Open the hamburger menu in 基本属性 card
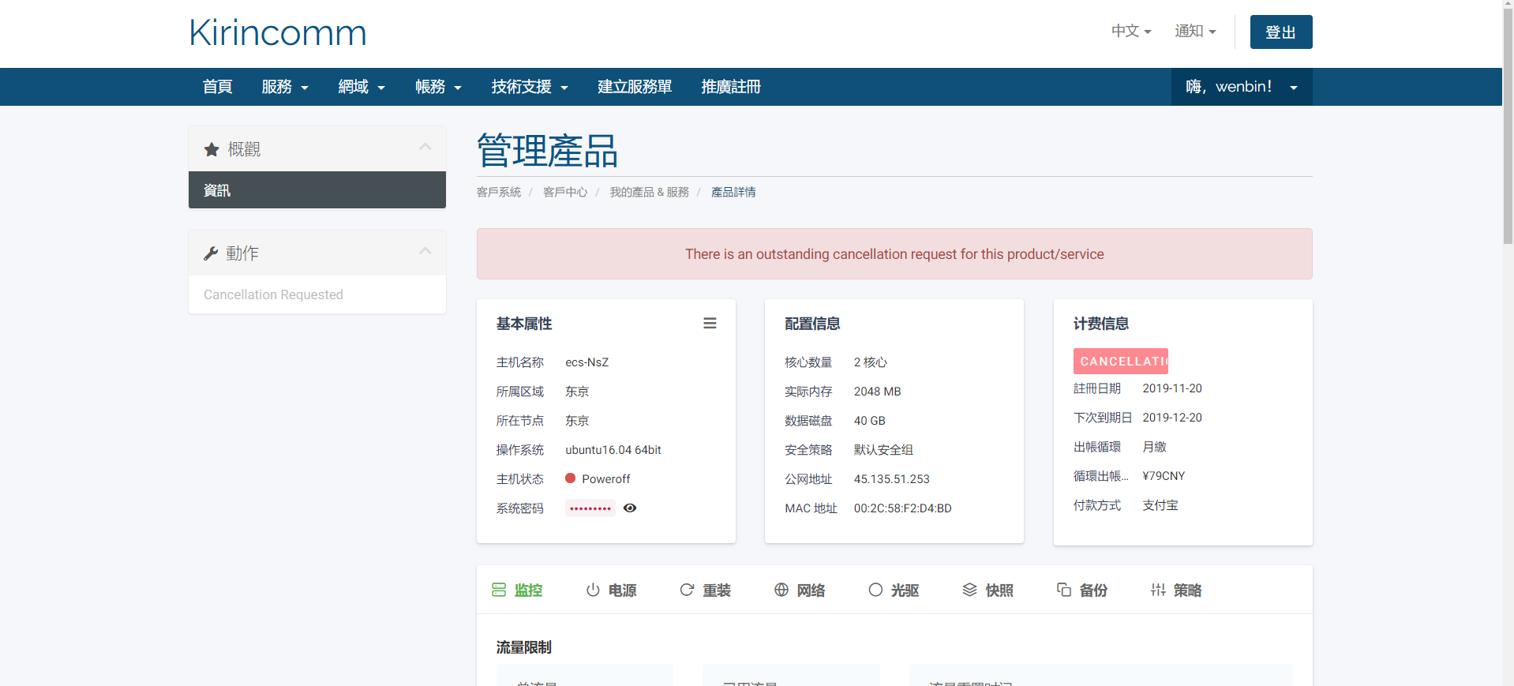Image resolution: width=1514 pixels, height=686 pixels. [710, 324]
